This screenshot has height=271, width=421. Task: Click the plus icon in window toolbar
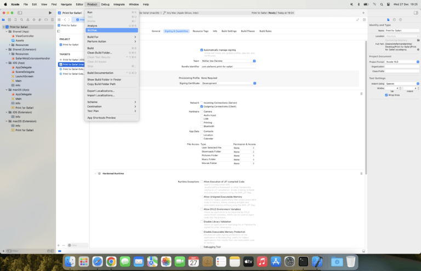[363, 13]
